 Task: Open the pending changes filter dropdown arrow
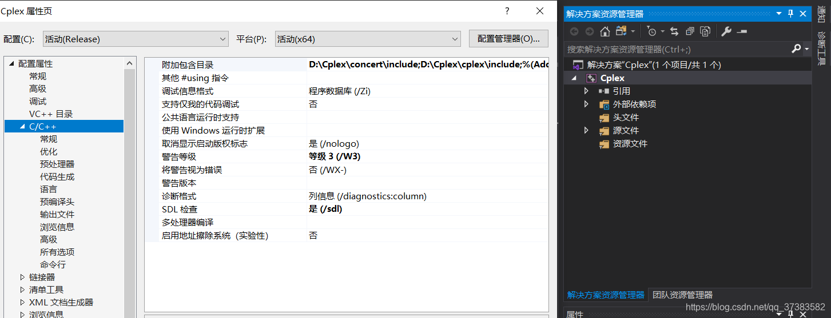(662, 31)
